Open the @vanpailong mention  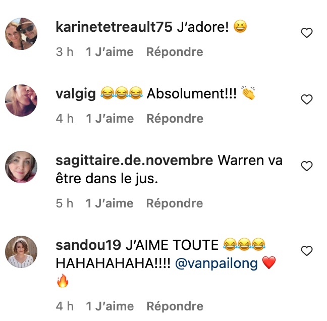(216, 263)
